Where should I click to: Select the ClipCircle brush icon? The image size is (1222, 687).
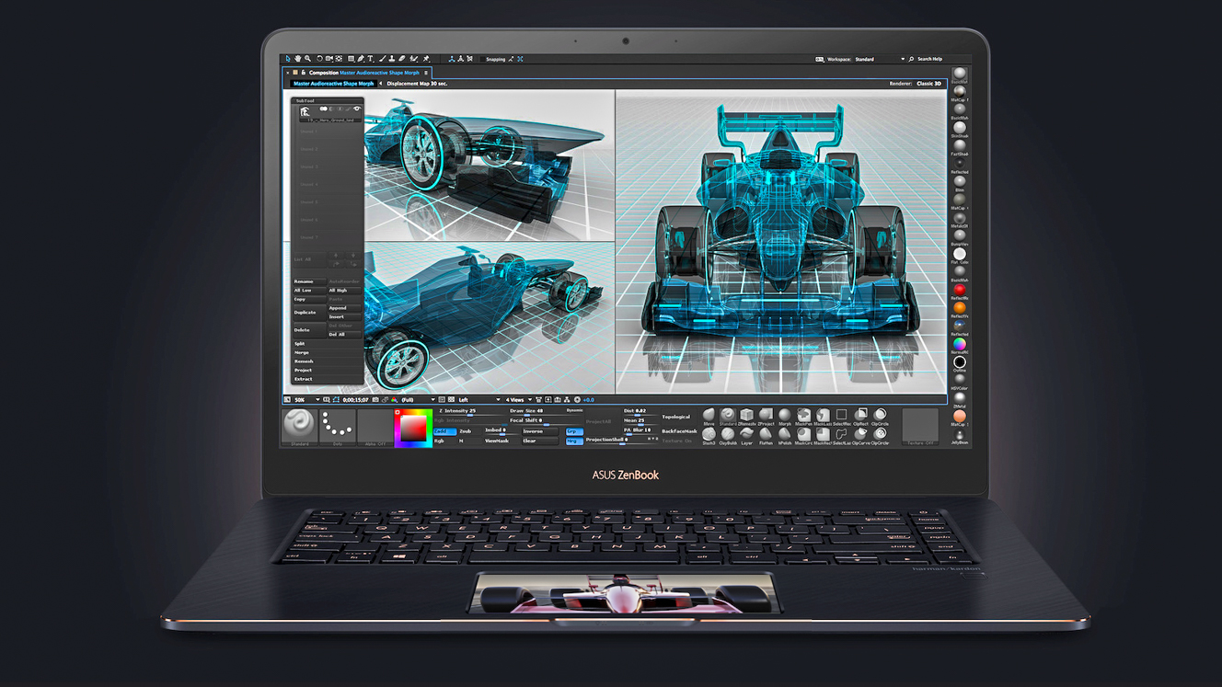coord(881,415)
